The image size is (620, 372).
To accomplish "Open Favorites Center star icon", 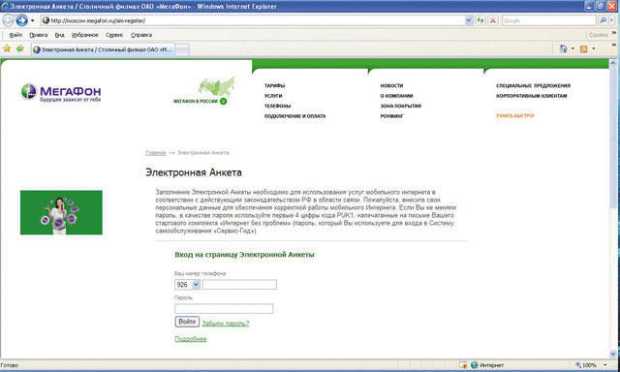I will pyautogui.click(x=7, y=48).
